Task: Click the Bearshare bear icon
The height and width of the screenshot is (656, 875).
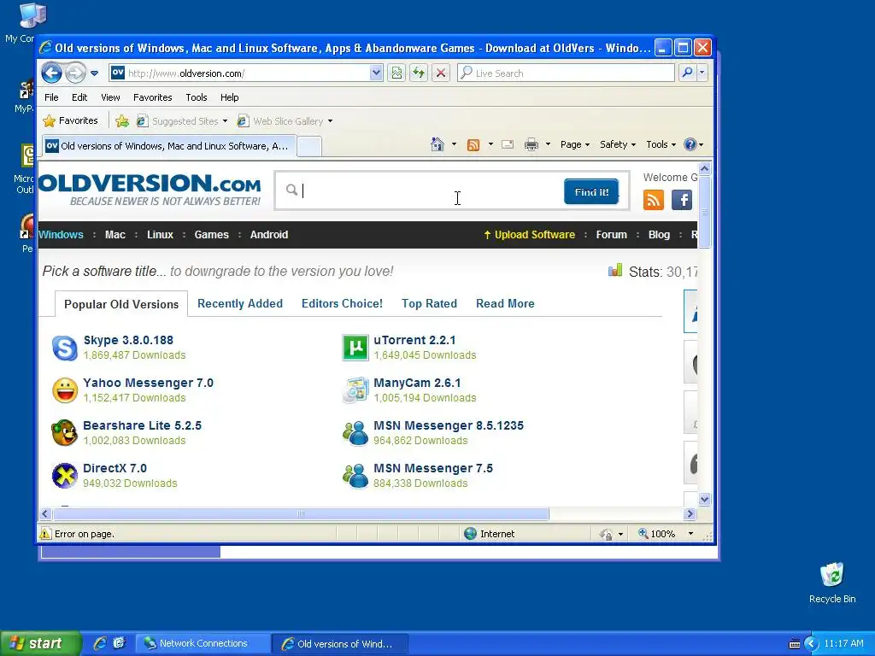Action: [65, 433]
